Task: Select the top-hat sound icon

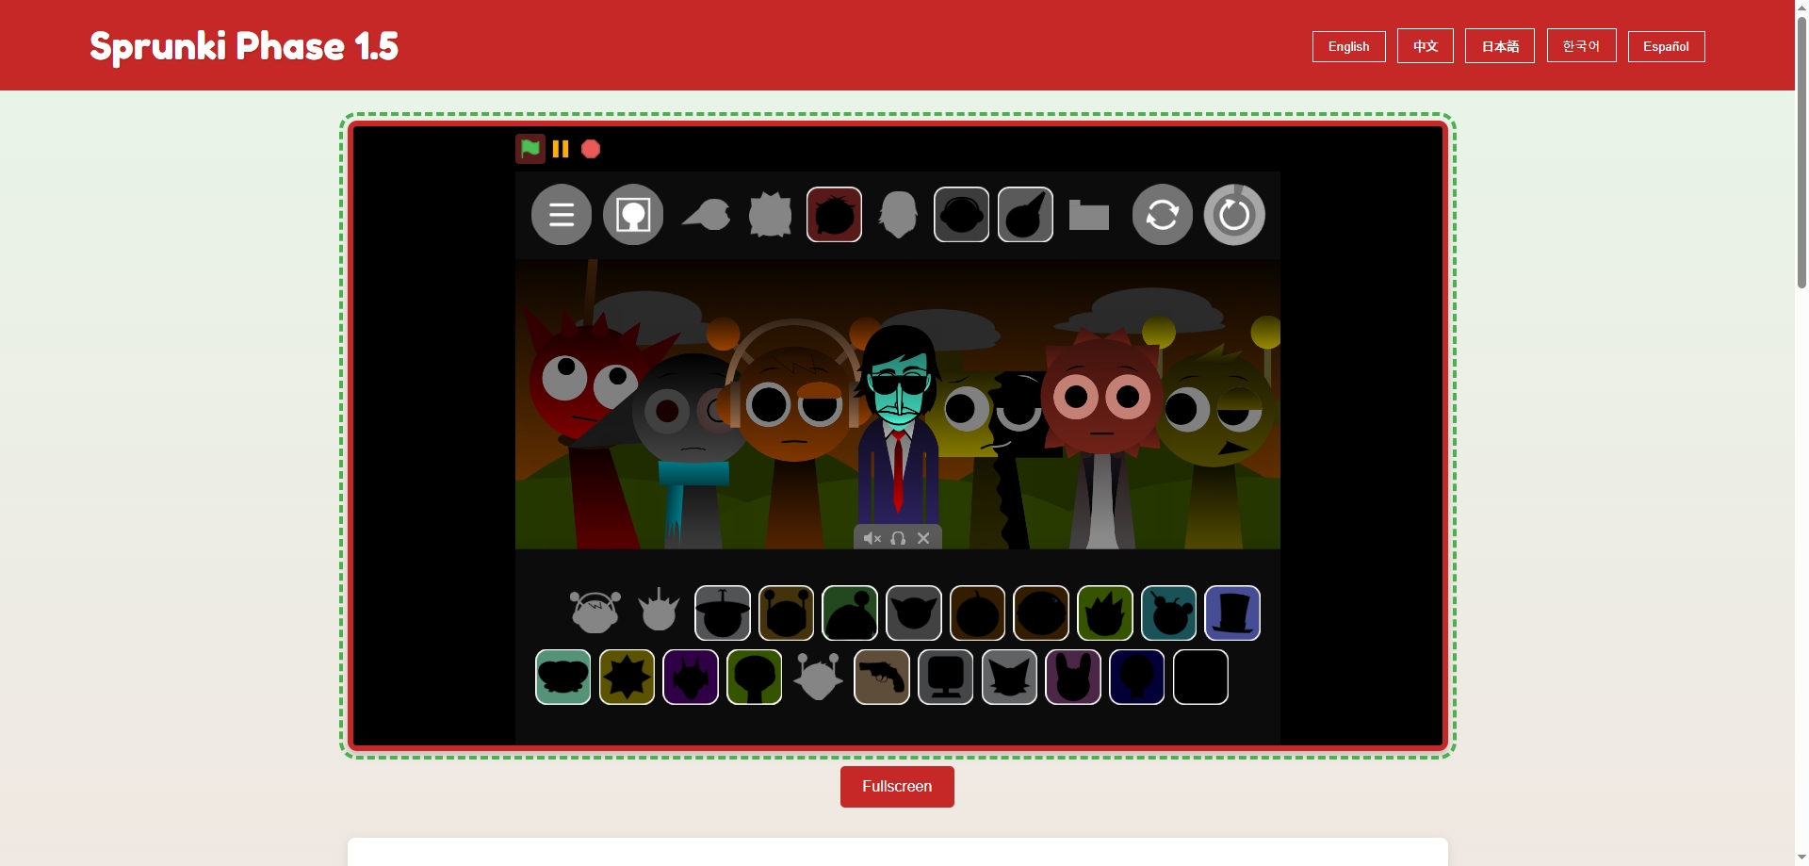Action: tap(1232, 613)
